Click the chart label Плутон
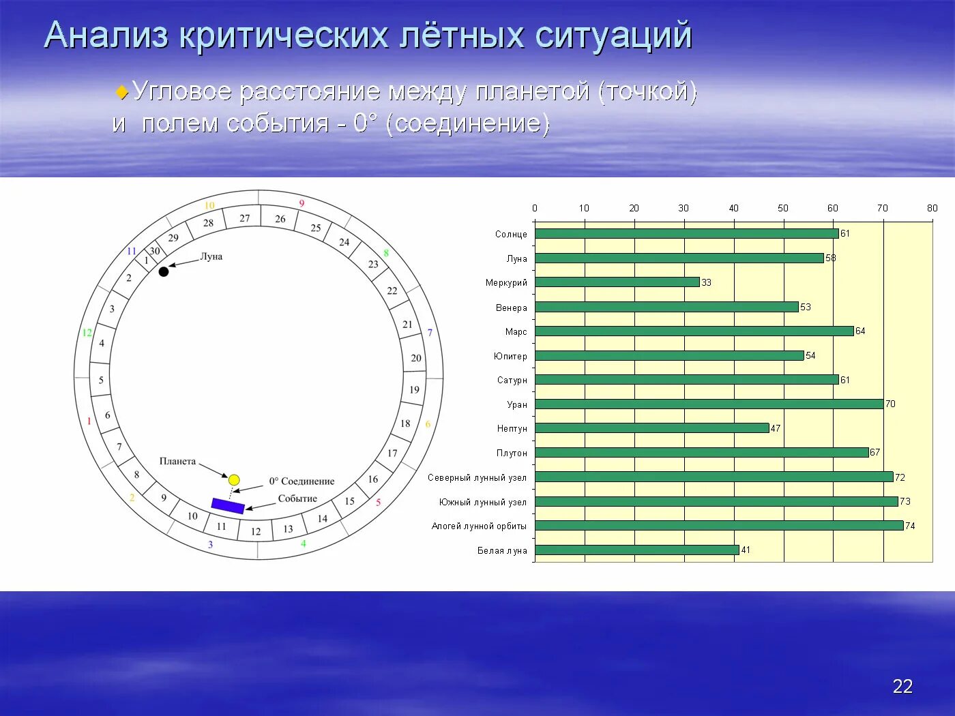The height and width of the screenshot is (716, 955). (512, 453)
